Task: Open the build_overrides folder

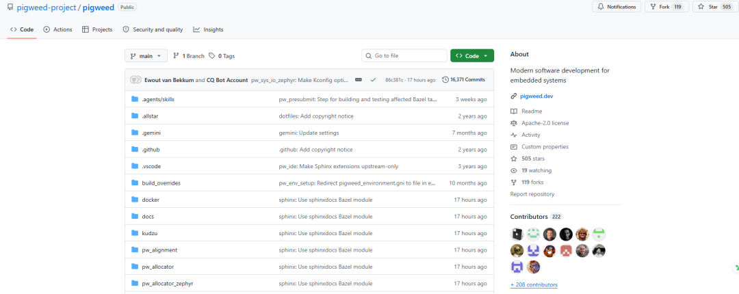Action: [x=161, y=183]
